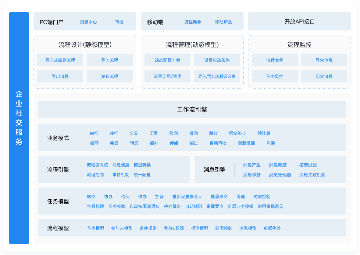This screenshot has height=255, width=360.
Task: Select 历史流程 button
Action: pyautogui.click(x=324, y=76)
